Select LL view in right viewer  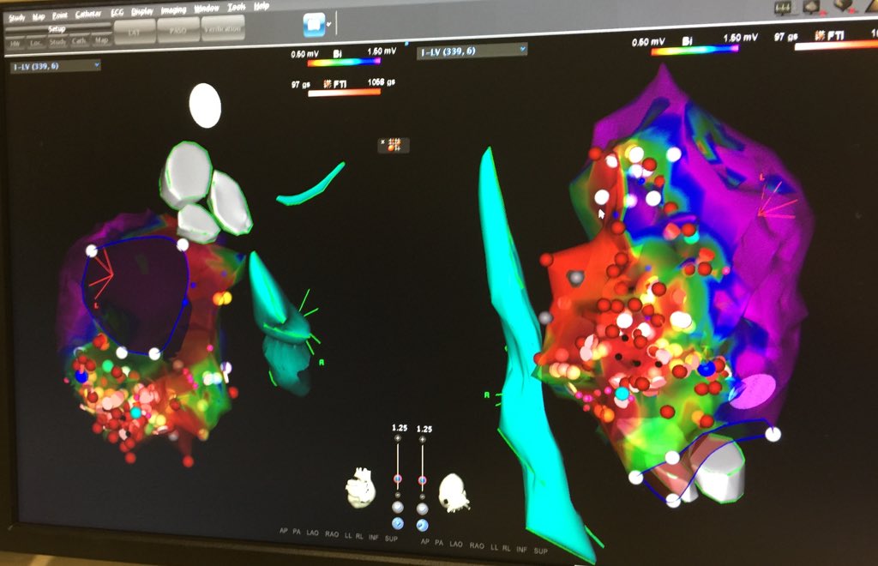point(494,547)
